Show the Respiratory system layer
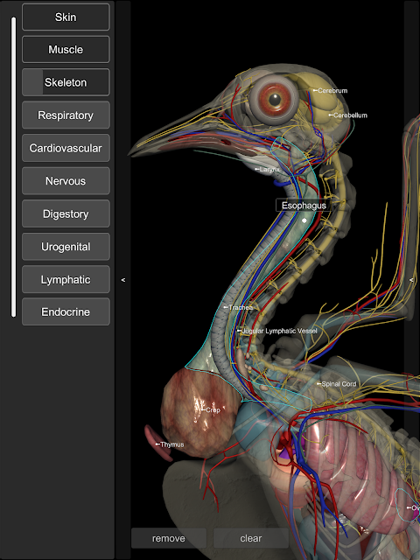This screenshot has height=560, width=420. click(x=66, y=115)
